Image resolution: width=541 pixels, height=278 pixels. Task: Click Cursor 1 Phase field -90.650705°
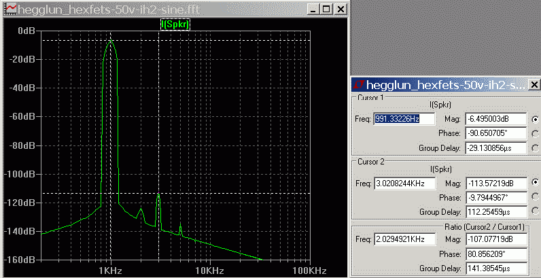(496, 133)
